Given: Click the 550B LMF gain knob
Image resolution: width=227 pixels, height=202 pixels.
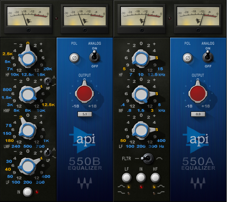Looking at the screenshot, I should [x=27, y=130].
